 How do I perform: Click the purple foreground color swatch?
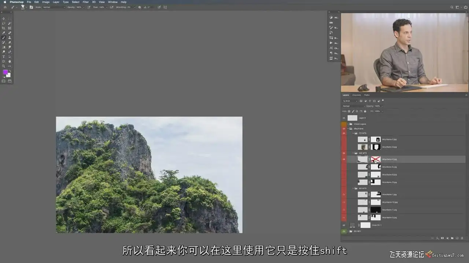click(5, 72)
